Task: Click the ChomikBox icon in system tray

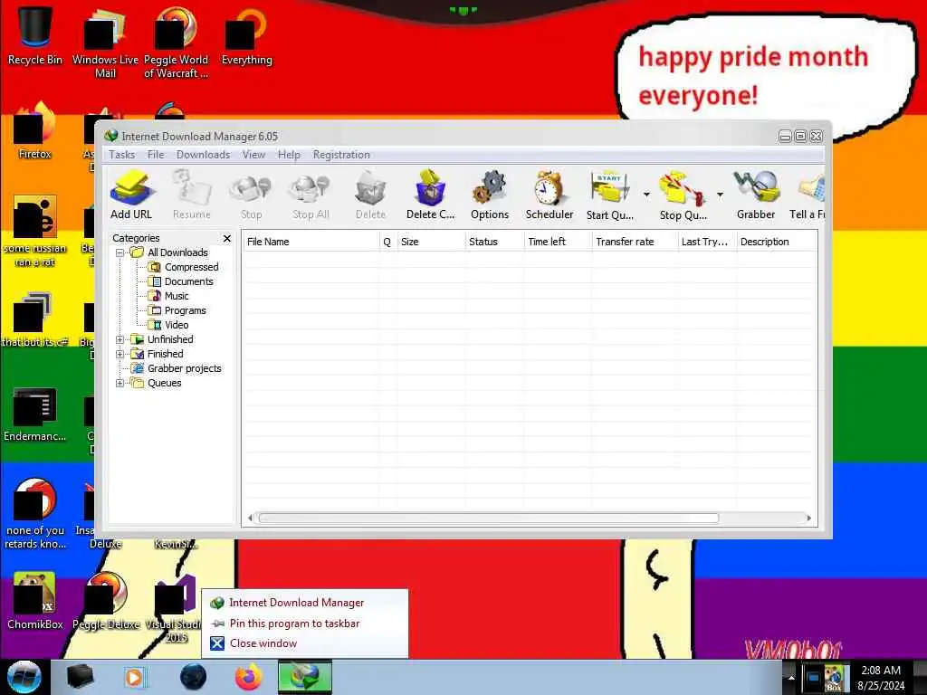Action: (x=834, y=678)
